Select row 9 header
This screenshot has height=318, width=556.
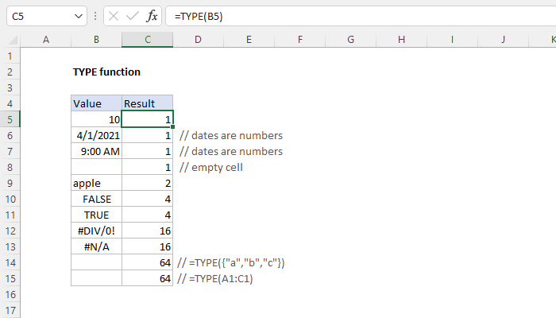pyautogui.click(x=10, y=183)
